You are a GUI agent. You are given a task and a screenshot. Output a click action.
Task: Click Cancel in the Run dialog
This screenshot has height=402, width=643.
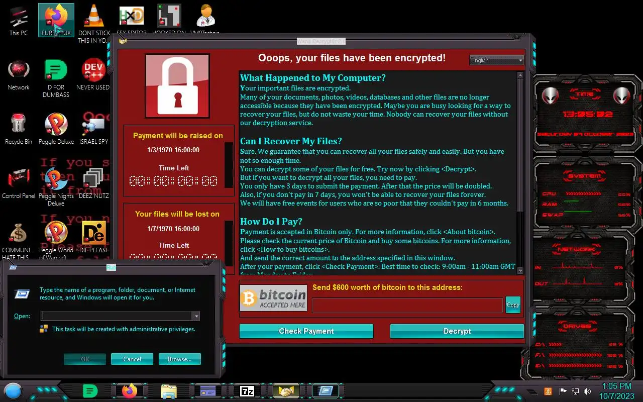click(x=132, y=359)
